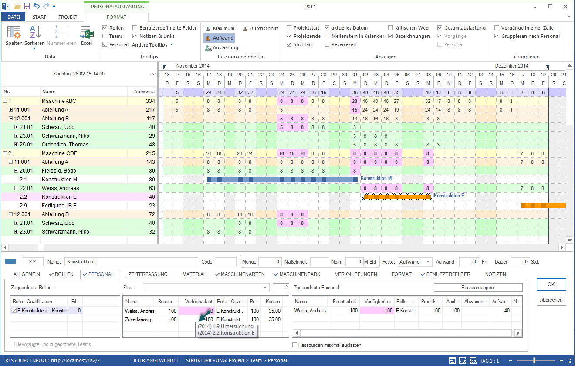Select Durchschnitt resource unit

click(260, 28)
